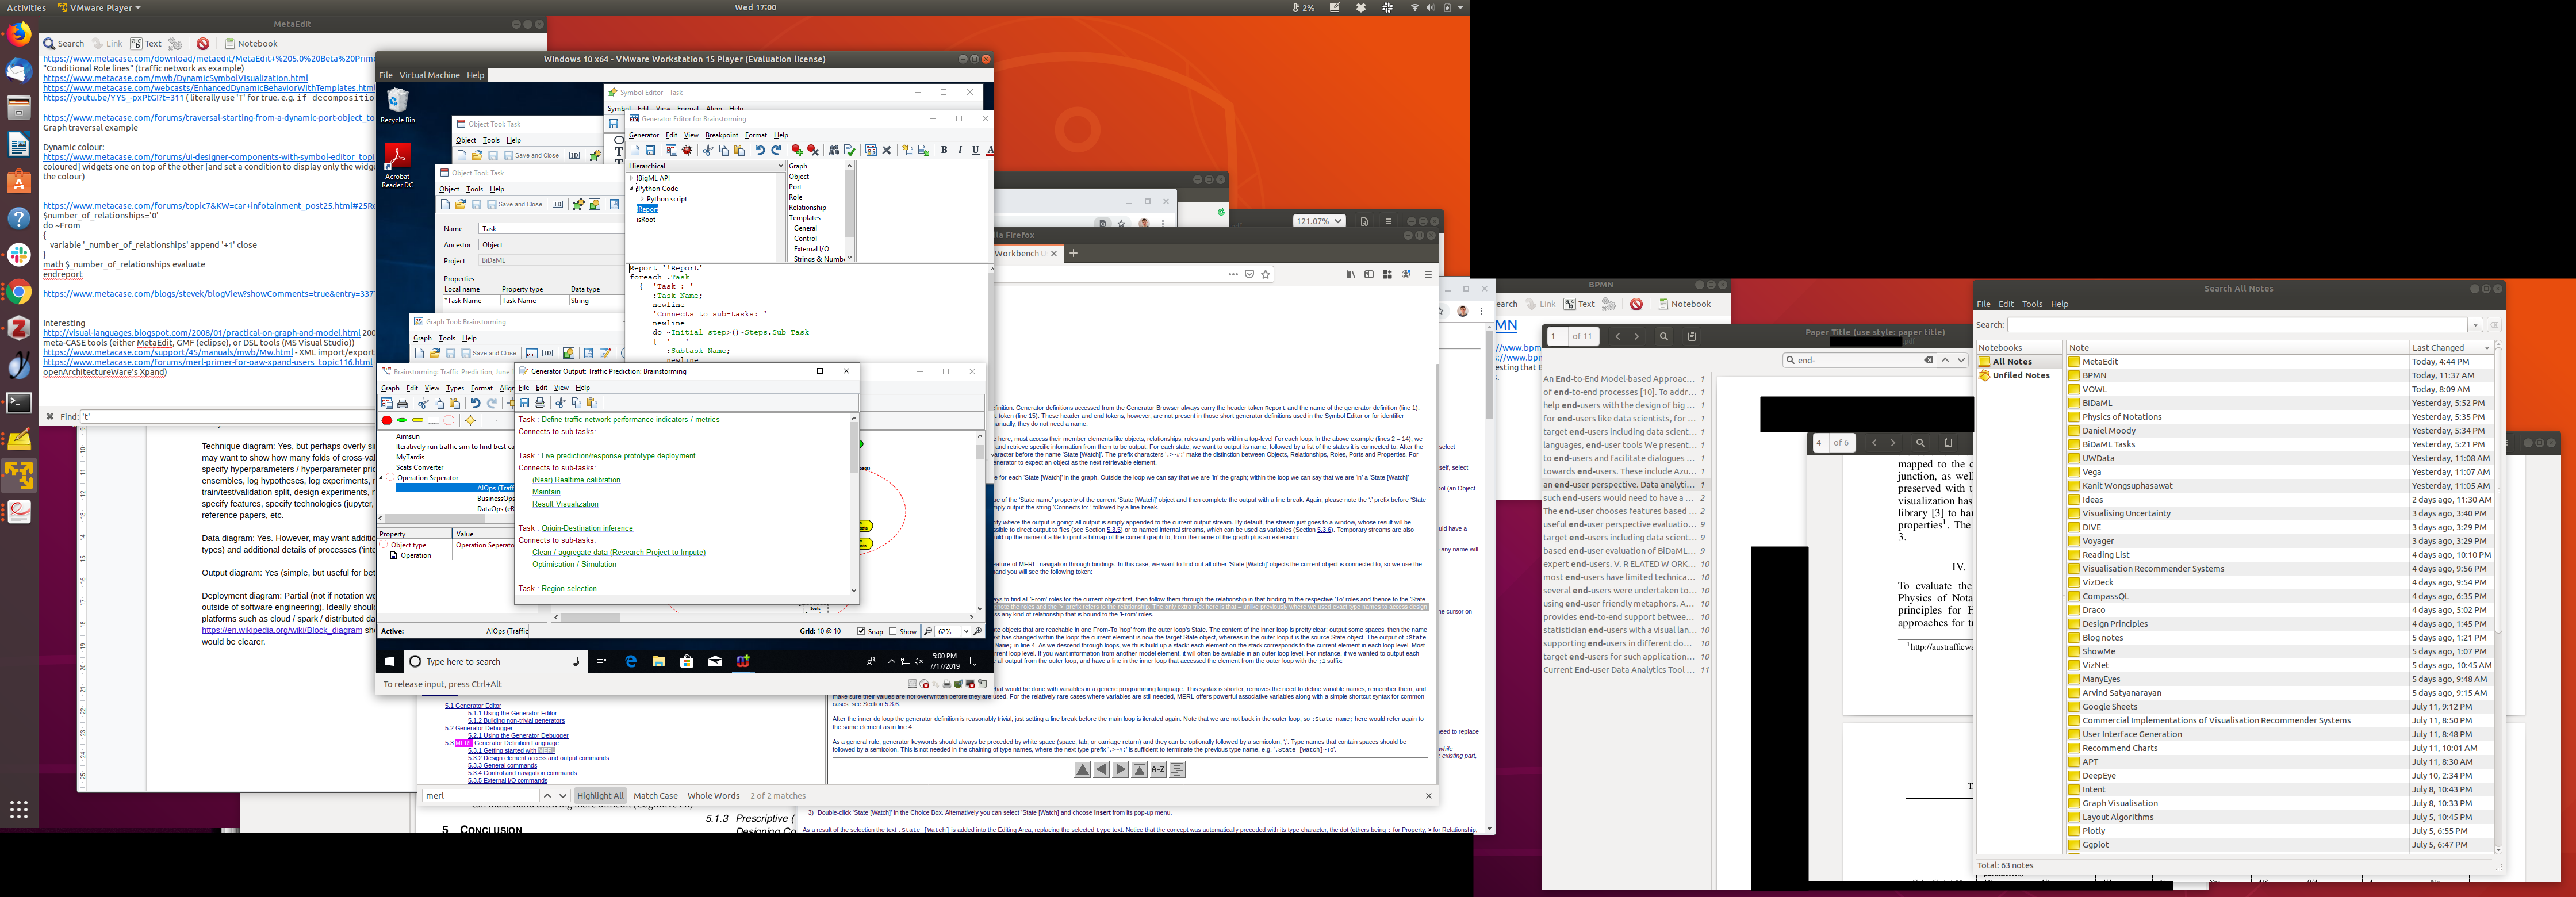Click the MetaEdit+ icon in Windows taskbar

pos(743,661)
